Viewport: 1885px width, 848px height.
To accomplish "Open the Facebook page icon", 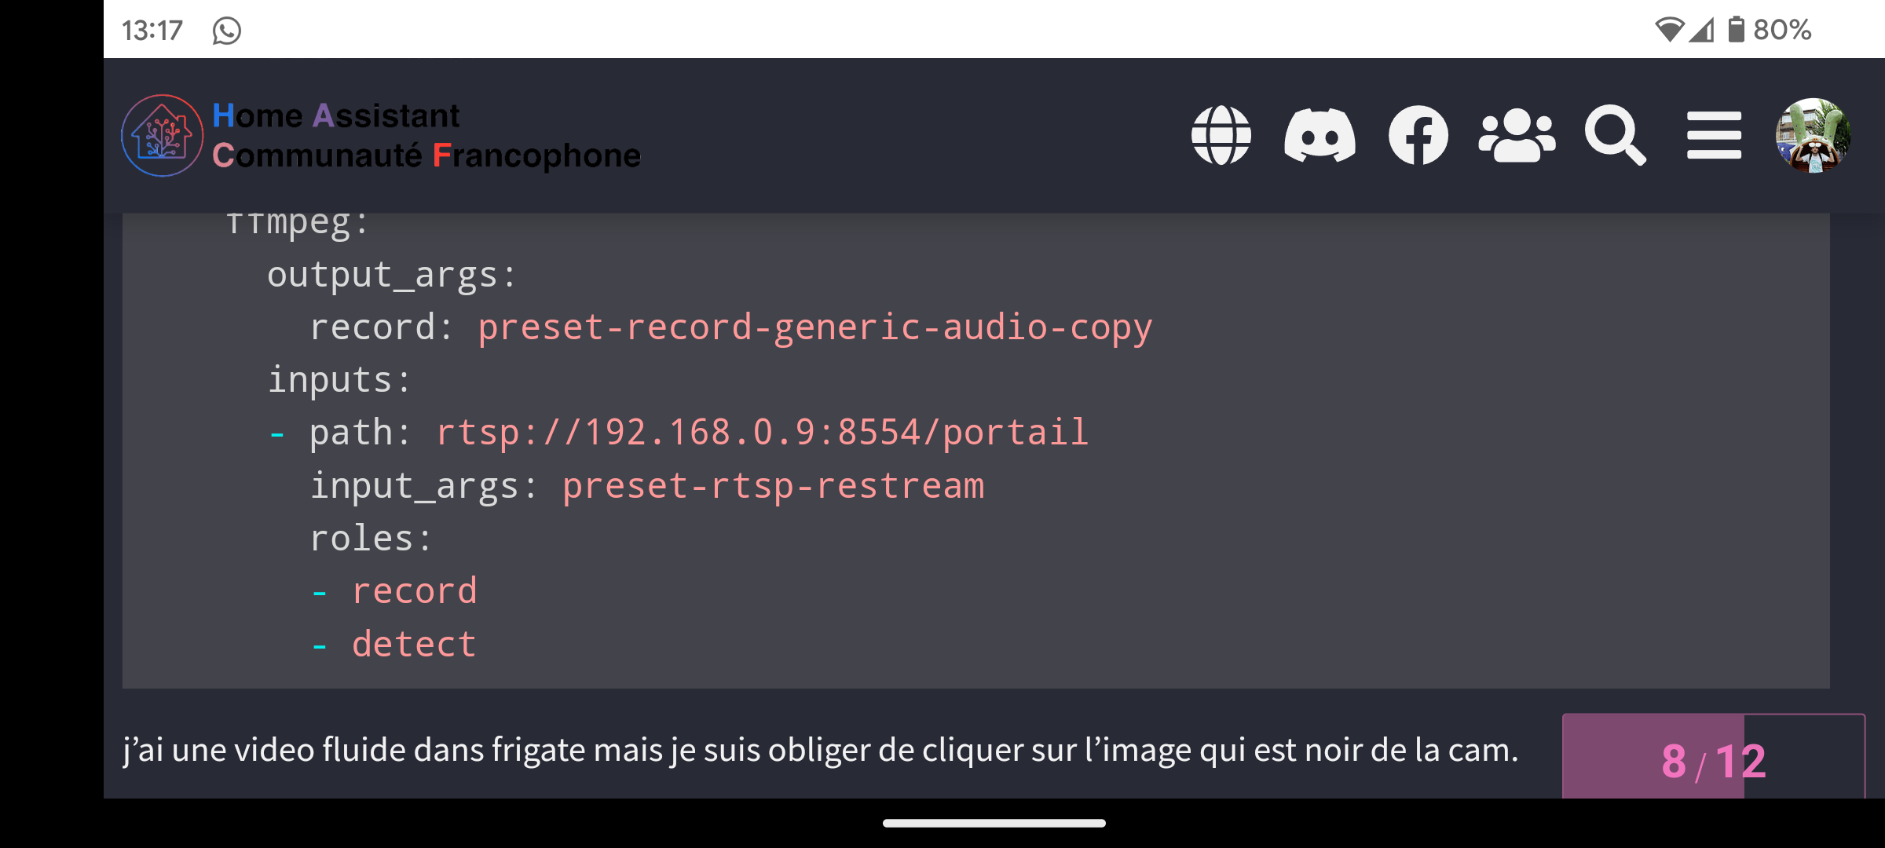I will pos(1418,135).
